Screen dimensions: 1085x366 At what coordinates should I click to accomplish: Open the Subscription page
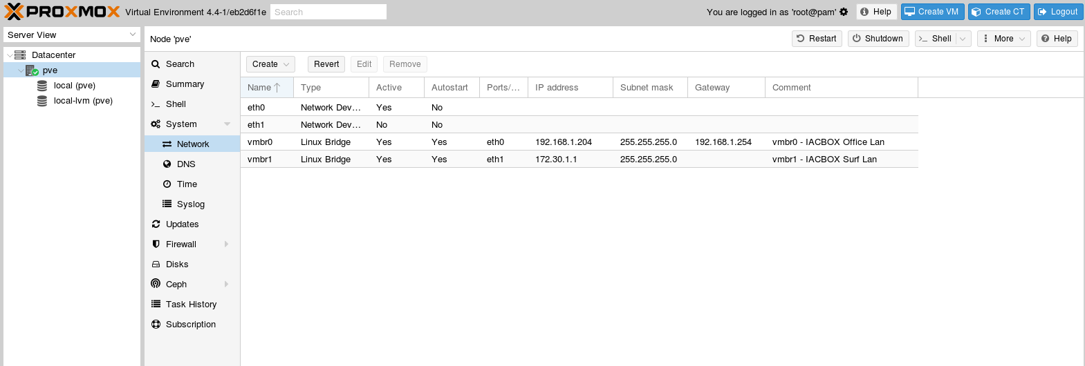point(191,324)
